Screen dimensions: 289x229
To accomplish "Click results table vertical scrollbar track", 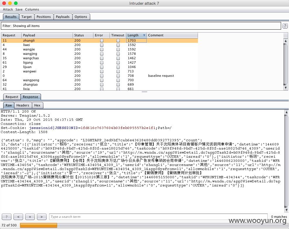I will click(285, 65).
